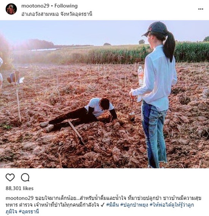Open the #ให้พ่อได้ดูให้รู้ว่าลูก hashtag
209x216 pixels.
tap(172, 205)
